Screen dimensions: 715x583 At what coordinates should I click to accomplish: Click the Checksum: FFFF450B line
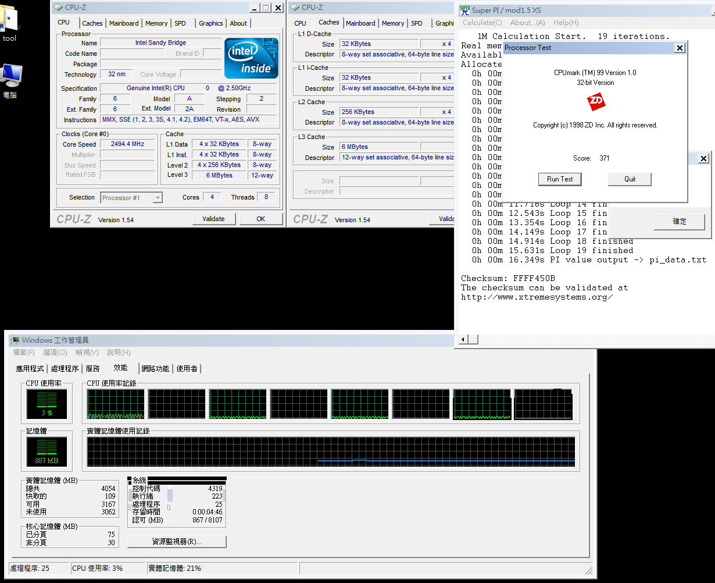508,278
